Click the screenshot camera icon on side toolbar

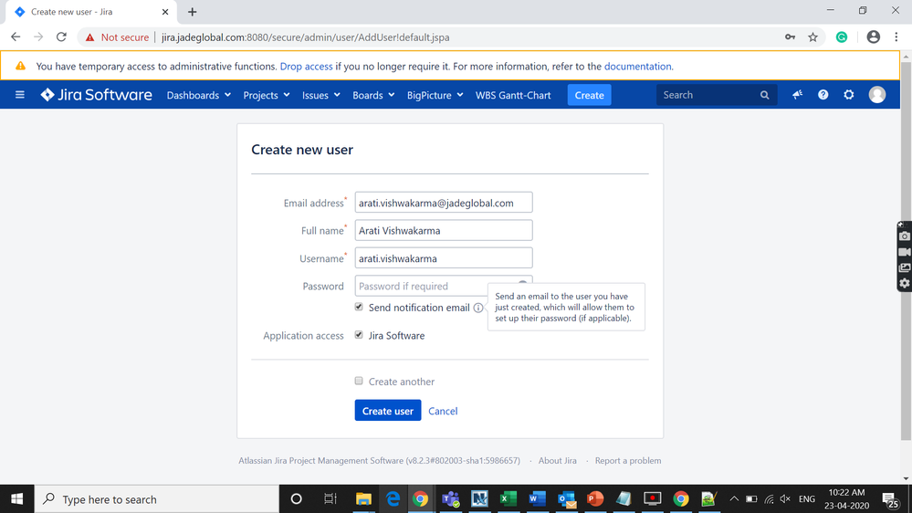tap(905, 236)
